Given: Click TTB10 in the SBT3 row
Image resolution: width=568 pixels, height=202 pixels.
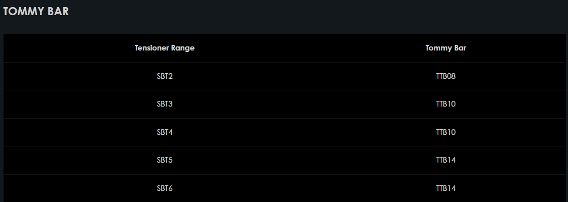Looking at the screenshot, I should coord(446,105).
